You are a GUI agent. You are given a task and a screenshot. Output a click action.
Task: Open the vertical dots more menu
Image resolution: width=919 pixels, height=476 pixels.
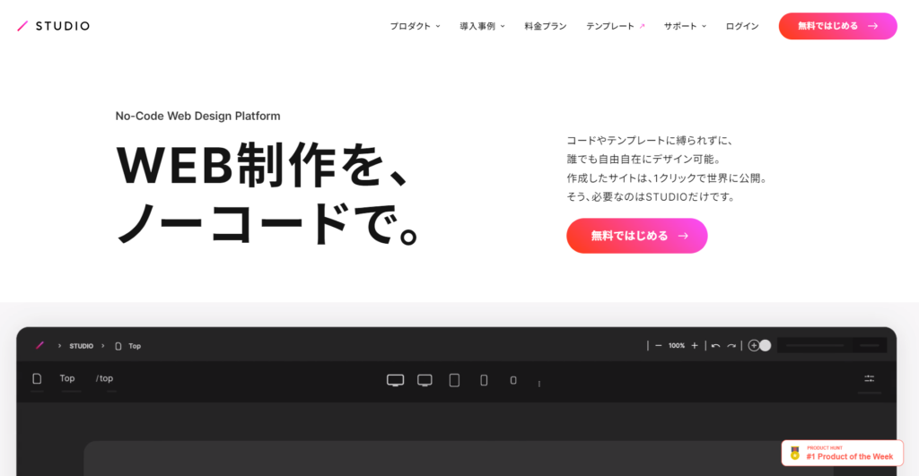pyautogui.click(x=539, y=384)
